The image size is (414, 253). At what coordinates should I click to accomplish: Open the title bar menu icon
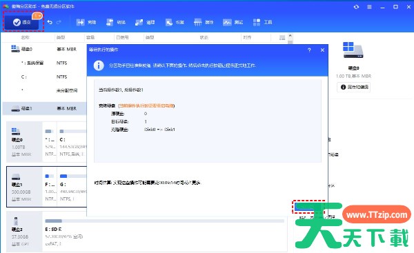[369, 7]
